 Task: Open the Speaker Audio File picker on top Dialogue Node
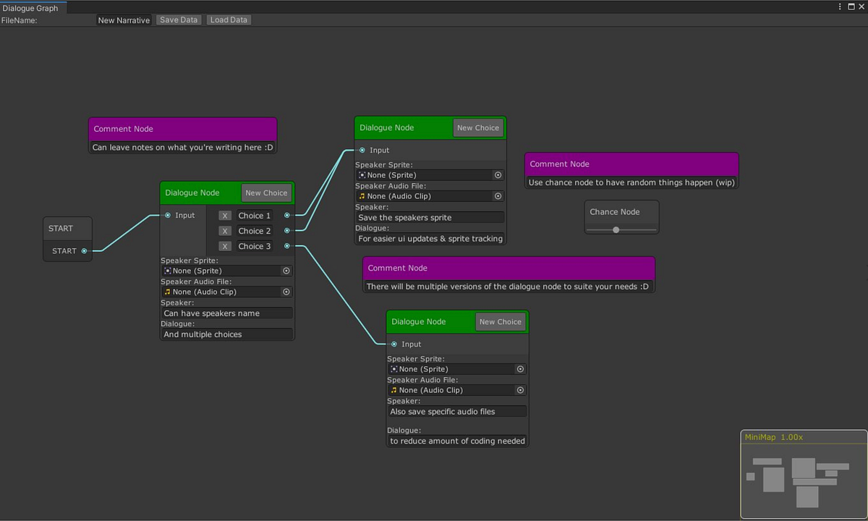[498, 195]
